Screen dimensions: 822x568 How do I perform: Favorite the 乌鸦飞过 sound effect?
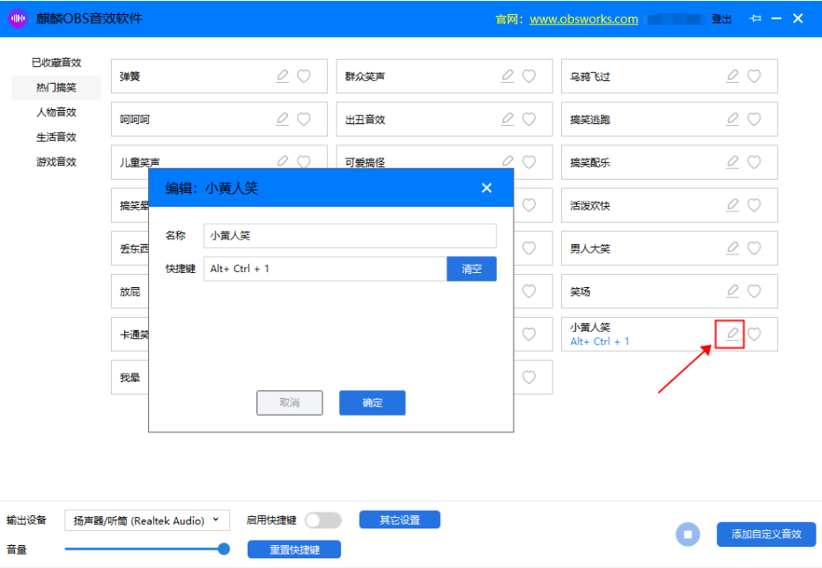pyautogui.click(x=754, y=77)
